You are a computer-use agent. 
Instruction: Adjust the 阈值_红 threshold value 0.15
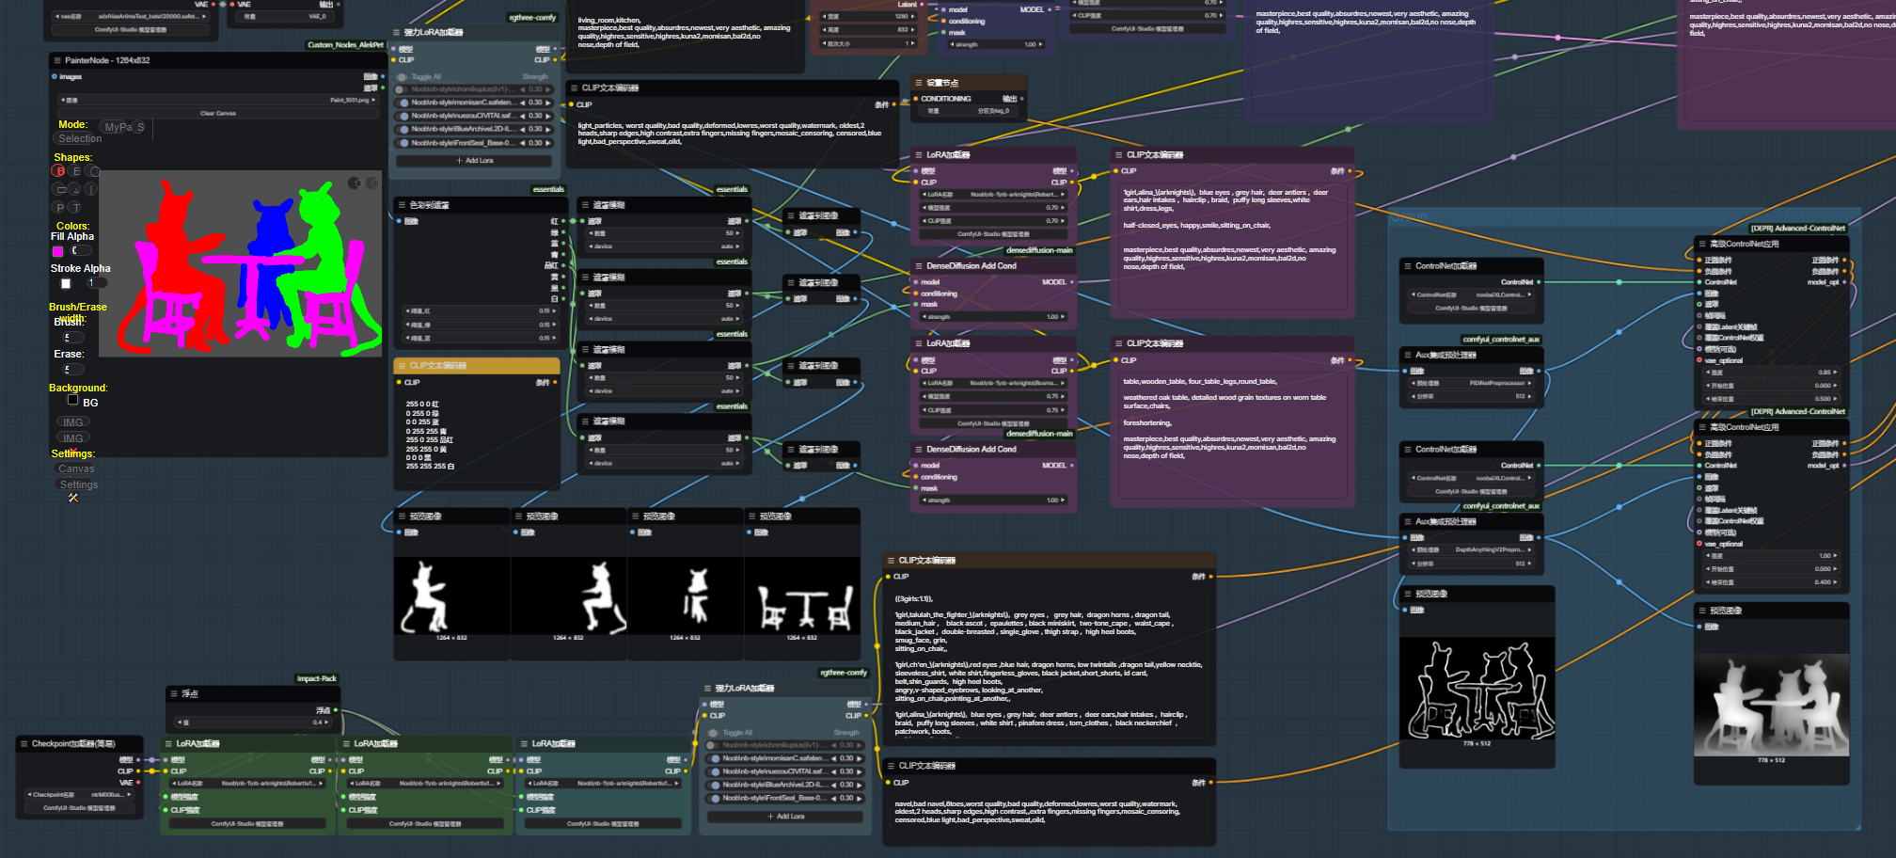pyautogui.click(x=480, y=310)
